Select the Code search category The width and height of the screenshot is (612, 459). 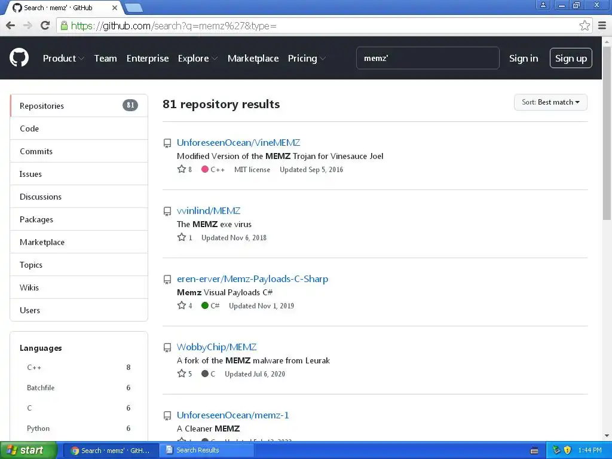pos(79,128)
